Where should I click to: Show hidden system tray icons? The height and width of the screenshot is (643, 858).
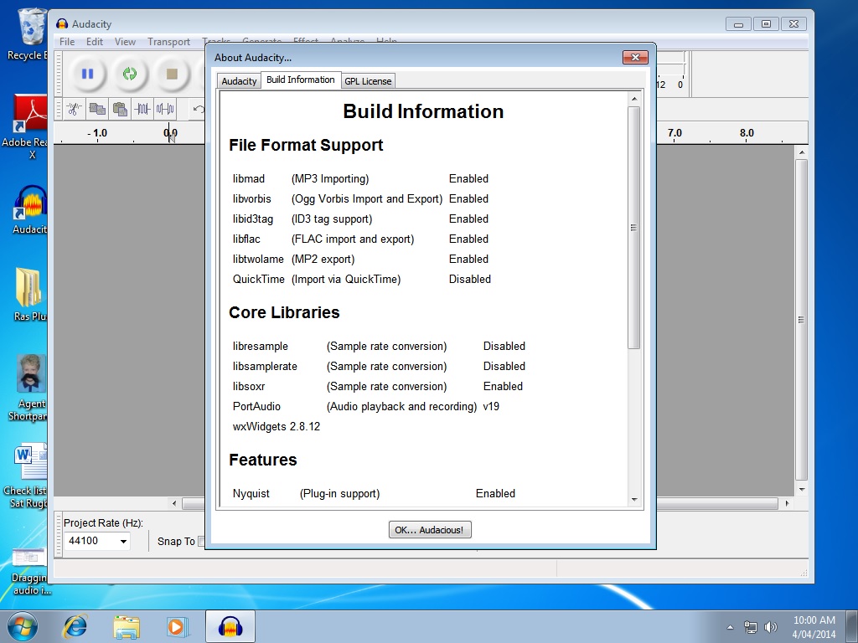pyautogui.click(x=730, y=627)
